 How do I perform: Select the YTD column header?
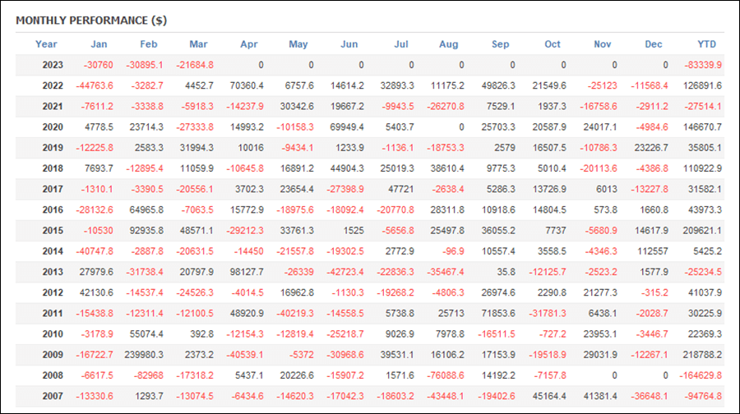(706, 44)
